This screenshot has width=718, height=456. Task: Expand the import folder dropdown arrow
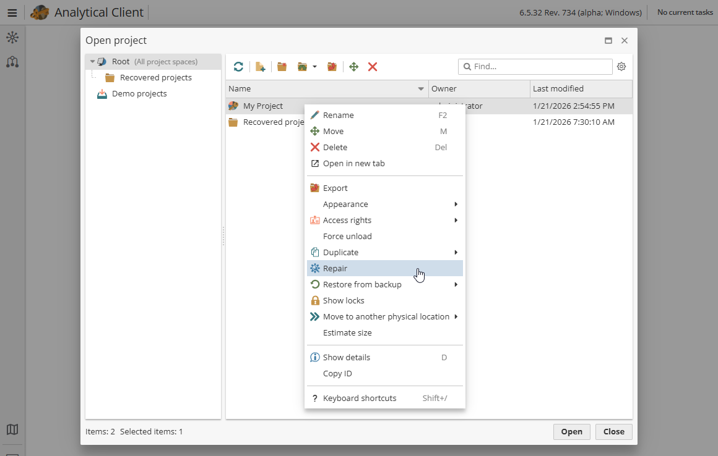pos(314,66)
